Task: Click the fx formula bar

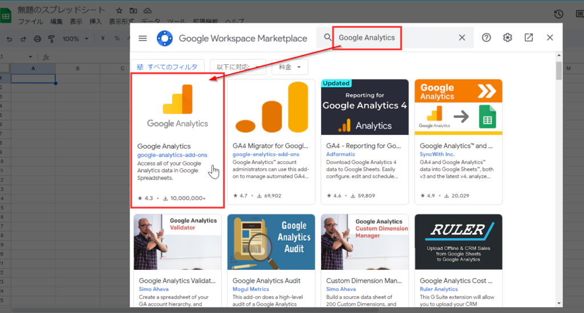Action: 46,57
